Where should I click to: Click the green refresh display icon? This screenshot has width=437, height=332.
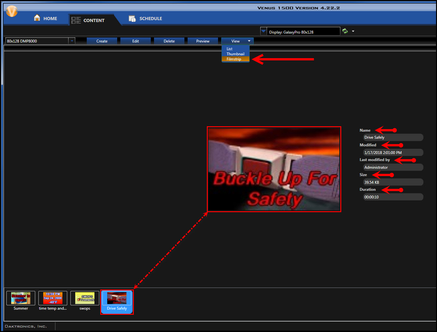click(345, 31)
